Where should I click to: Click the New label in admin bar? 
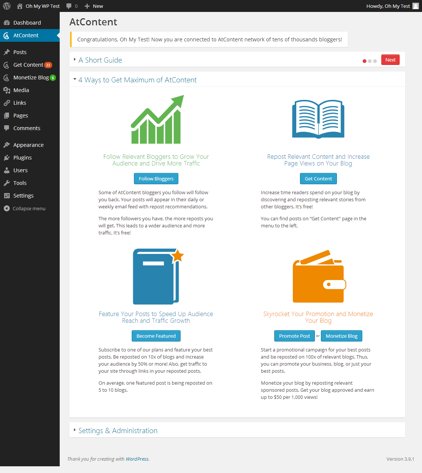pos(98,6)
